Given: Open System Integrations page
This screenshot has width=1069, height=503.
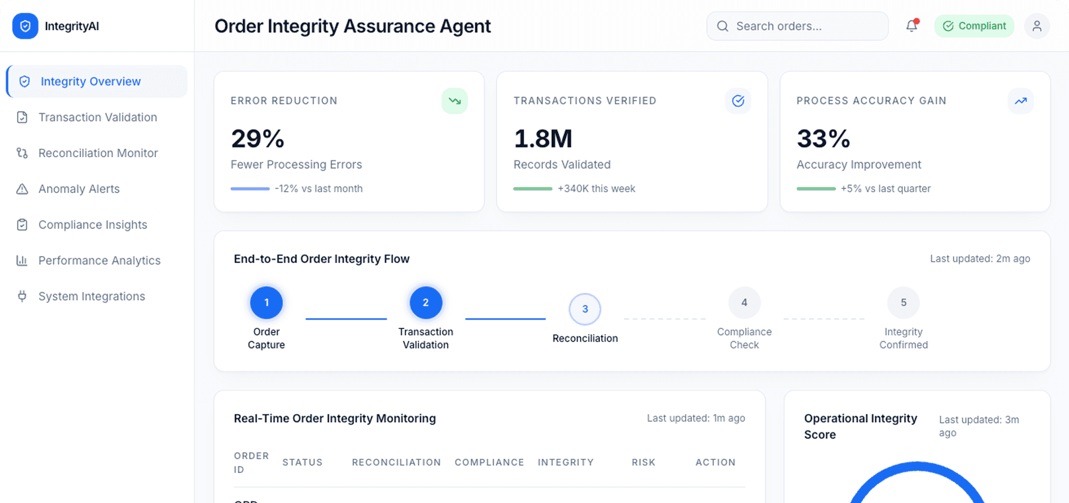Looking at the screenshot, I should click(x=97, y=296).
